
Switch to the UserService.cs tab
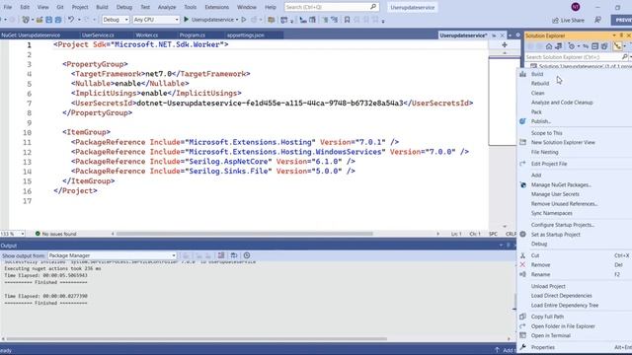click(x=98, y=35)
